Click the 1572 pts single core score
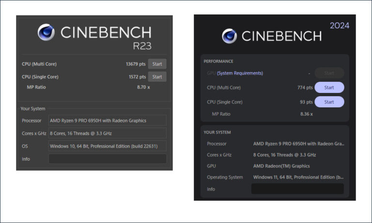372x223 pixels. 137,77
